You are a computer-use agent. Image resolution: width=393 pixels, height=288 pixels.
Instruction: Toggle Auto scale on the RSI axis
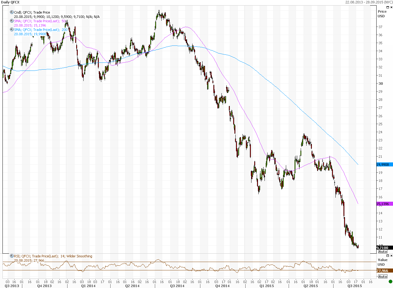point(383,276)
